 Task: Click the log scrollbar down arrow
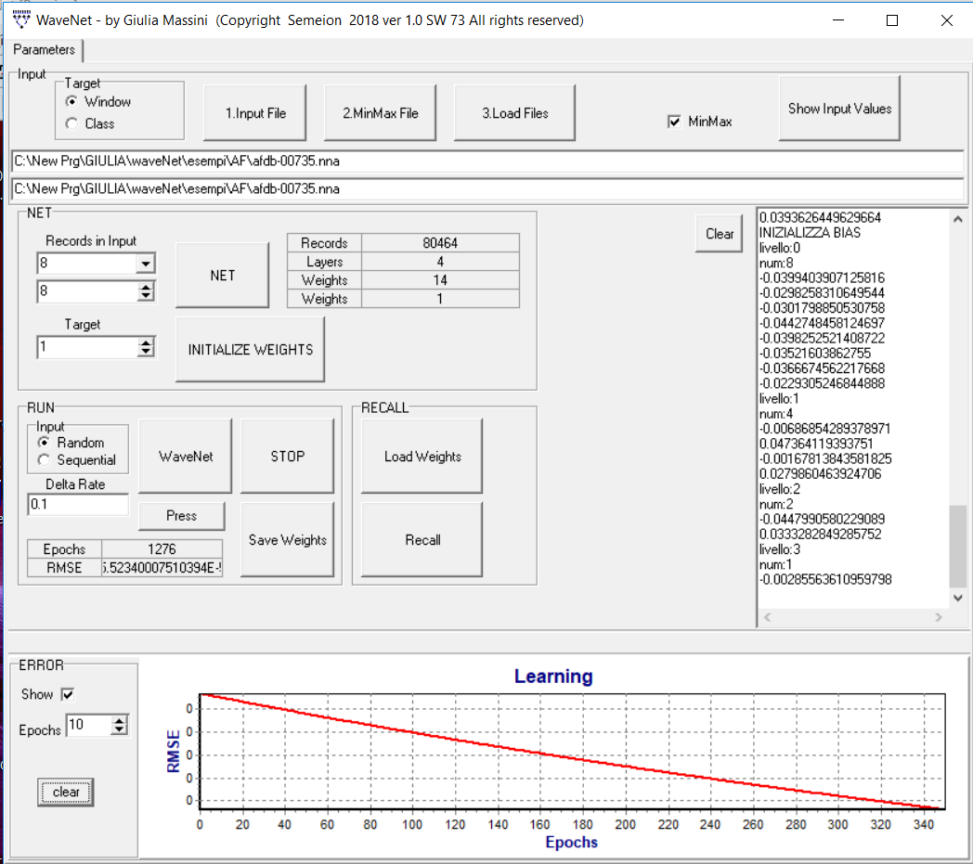click(x=957, y=598)
